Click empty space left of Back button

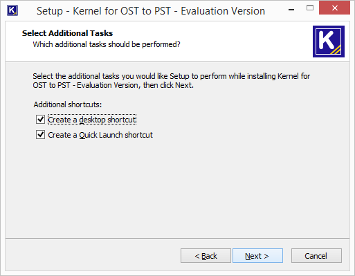coord(92,255)
